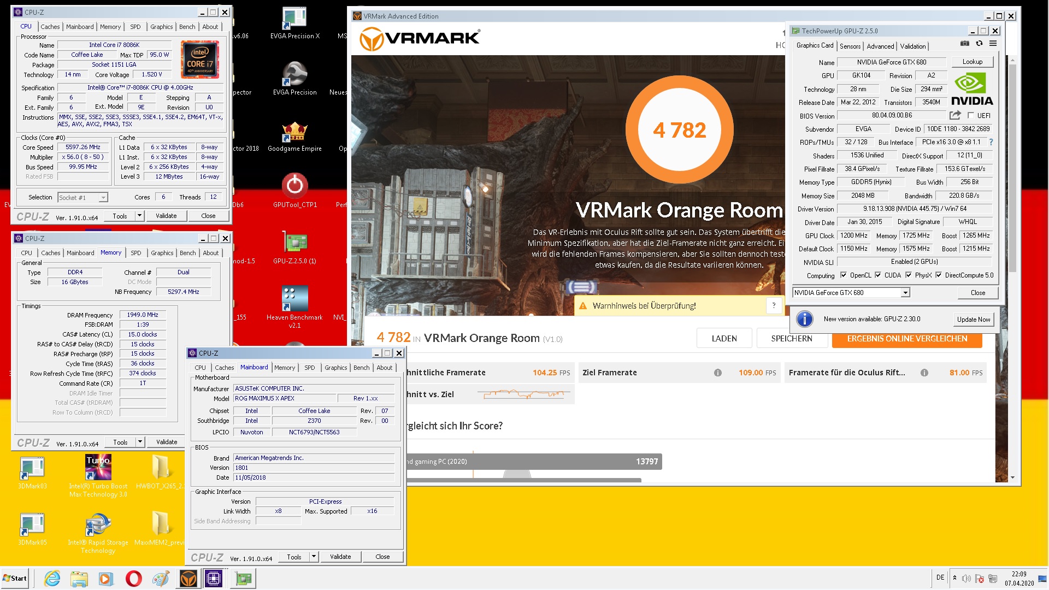Switch to the Validation tab in GPU-Z
1049x590 pixels.
(913, 46)
